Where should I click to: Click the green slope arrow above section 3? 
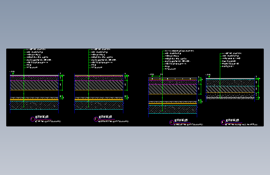156,76
